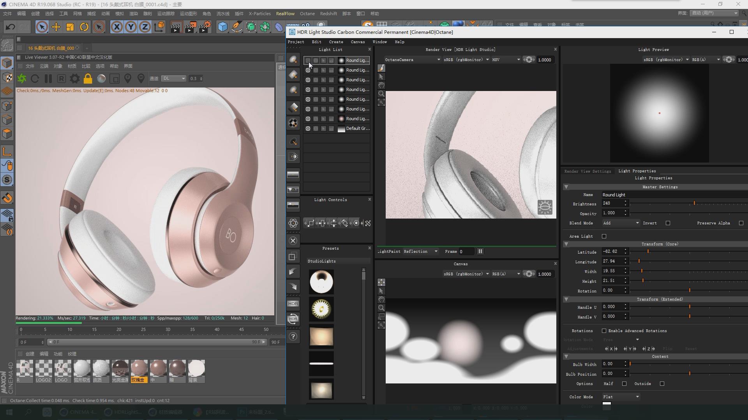Click the question mark help icon

293,337
